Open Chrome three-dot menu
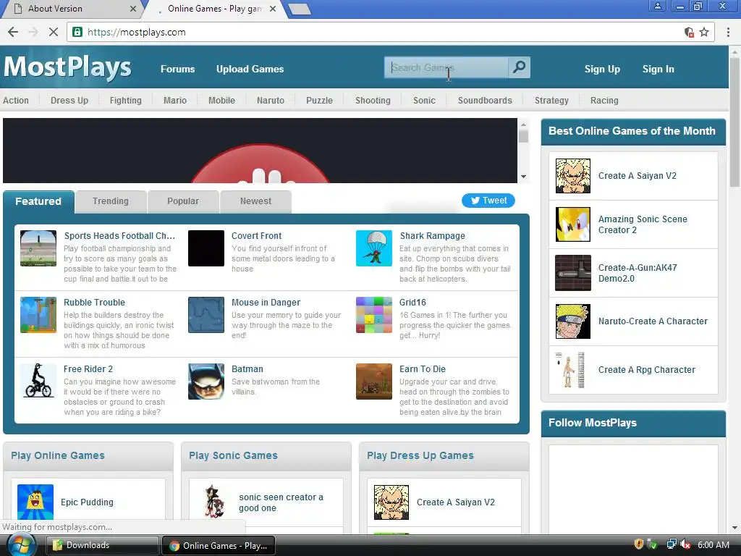Screen dimensions: 741x556 (x=728, y=32)
